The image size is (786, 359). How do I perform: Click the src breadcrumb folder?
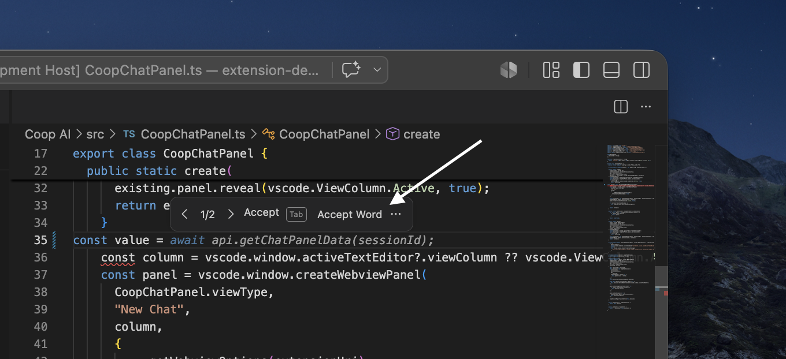point(95,134)
